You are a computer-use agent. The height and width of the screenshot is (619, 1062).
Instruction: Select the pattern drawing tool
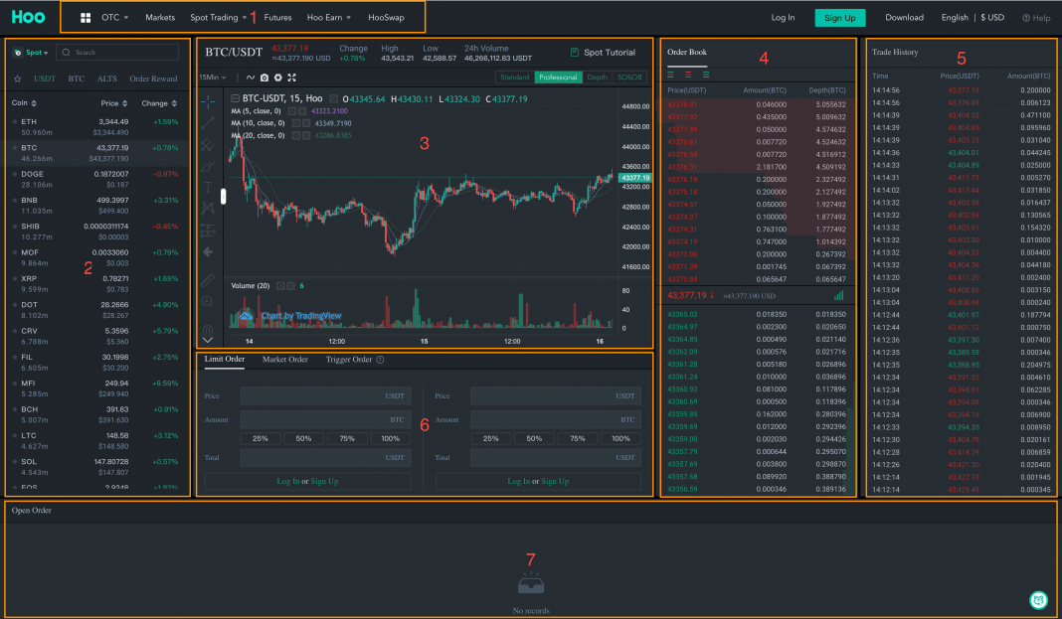[208, 209]
